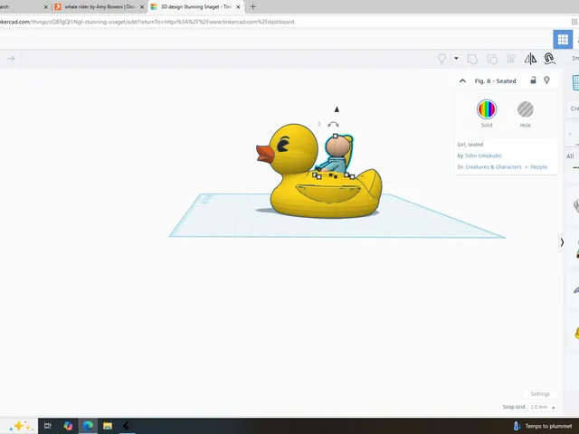Screen dimensions: 579x434
Task: Toggle the lock editing padlock icon
Action: [533, 80]
